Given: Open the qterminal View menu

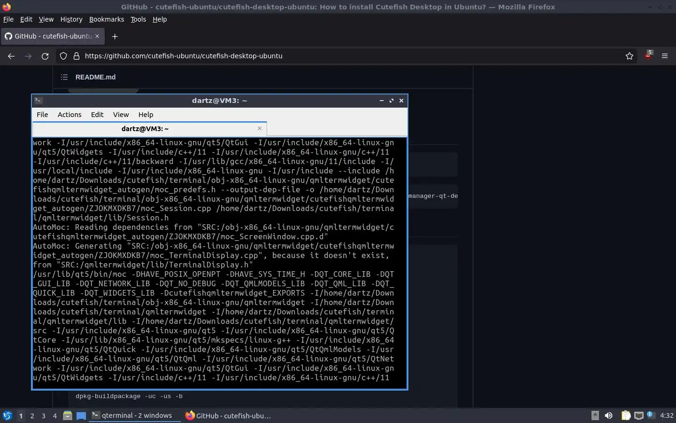Looking at the screenshot, I should (x=121, y=115).
